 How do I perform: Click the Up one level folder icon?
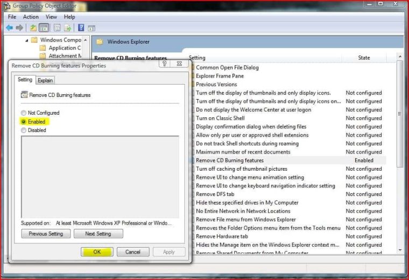click(33, 27)
